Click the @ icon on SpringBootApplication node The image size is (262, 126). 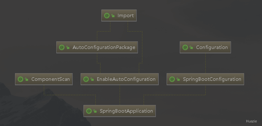(89, 111)
